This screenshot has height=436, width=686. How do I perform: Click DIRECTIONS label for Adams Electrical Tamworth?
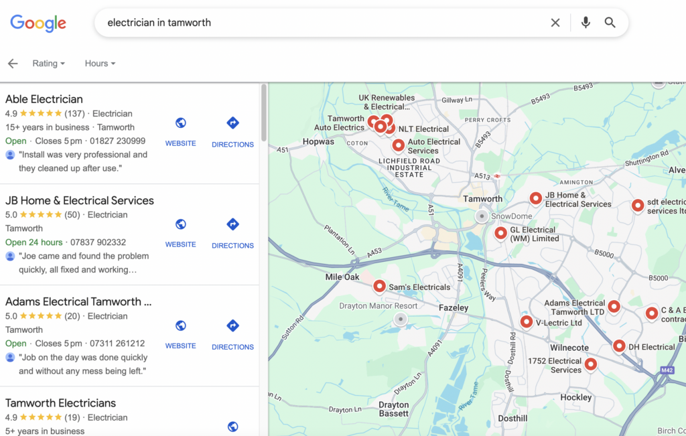tap(232, 347)
